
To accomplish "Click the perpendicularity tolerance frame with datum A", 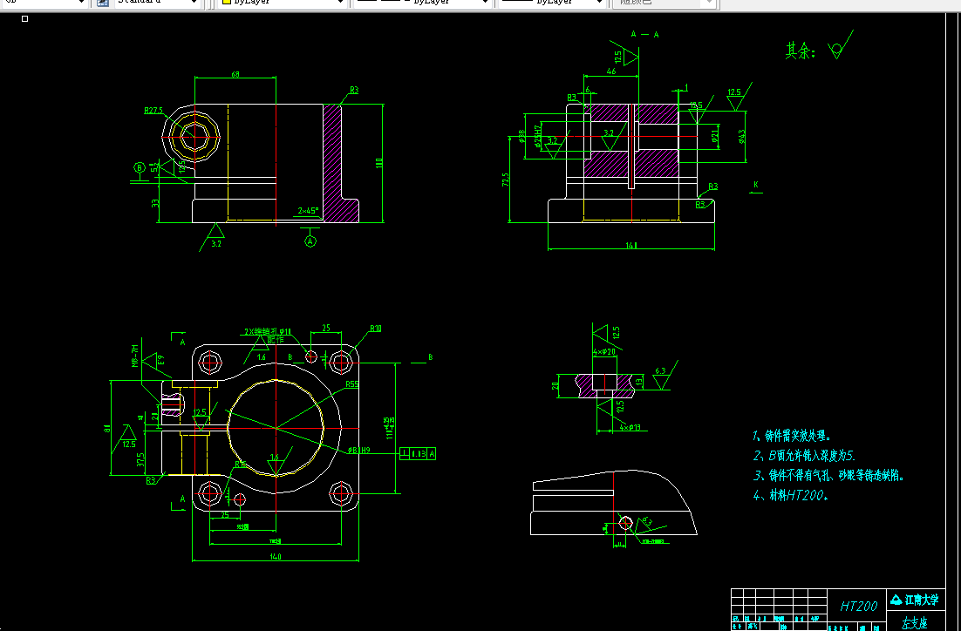I will point(418,454).
